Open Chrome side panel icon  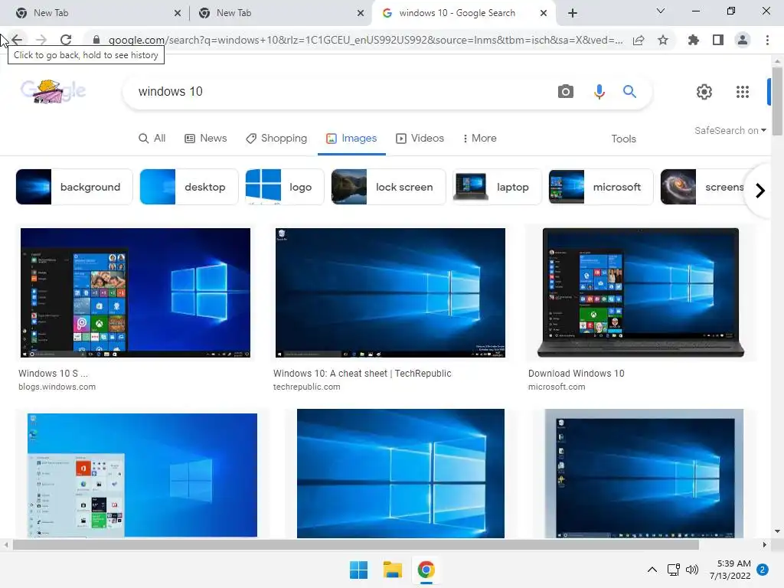point(718,40)
